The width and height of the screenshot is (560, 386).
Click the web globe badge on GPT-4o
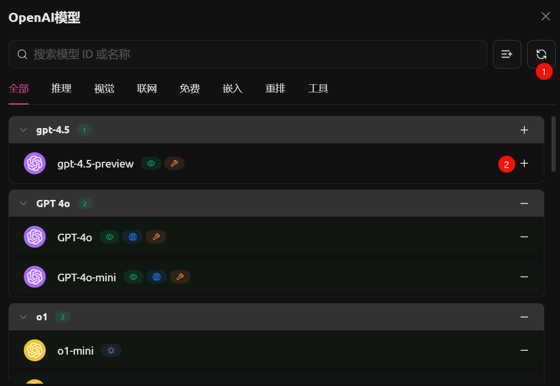point(132,237)
